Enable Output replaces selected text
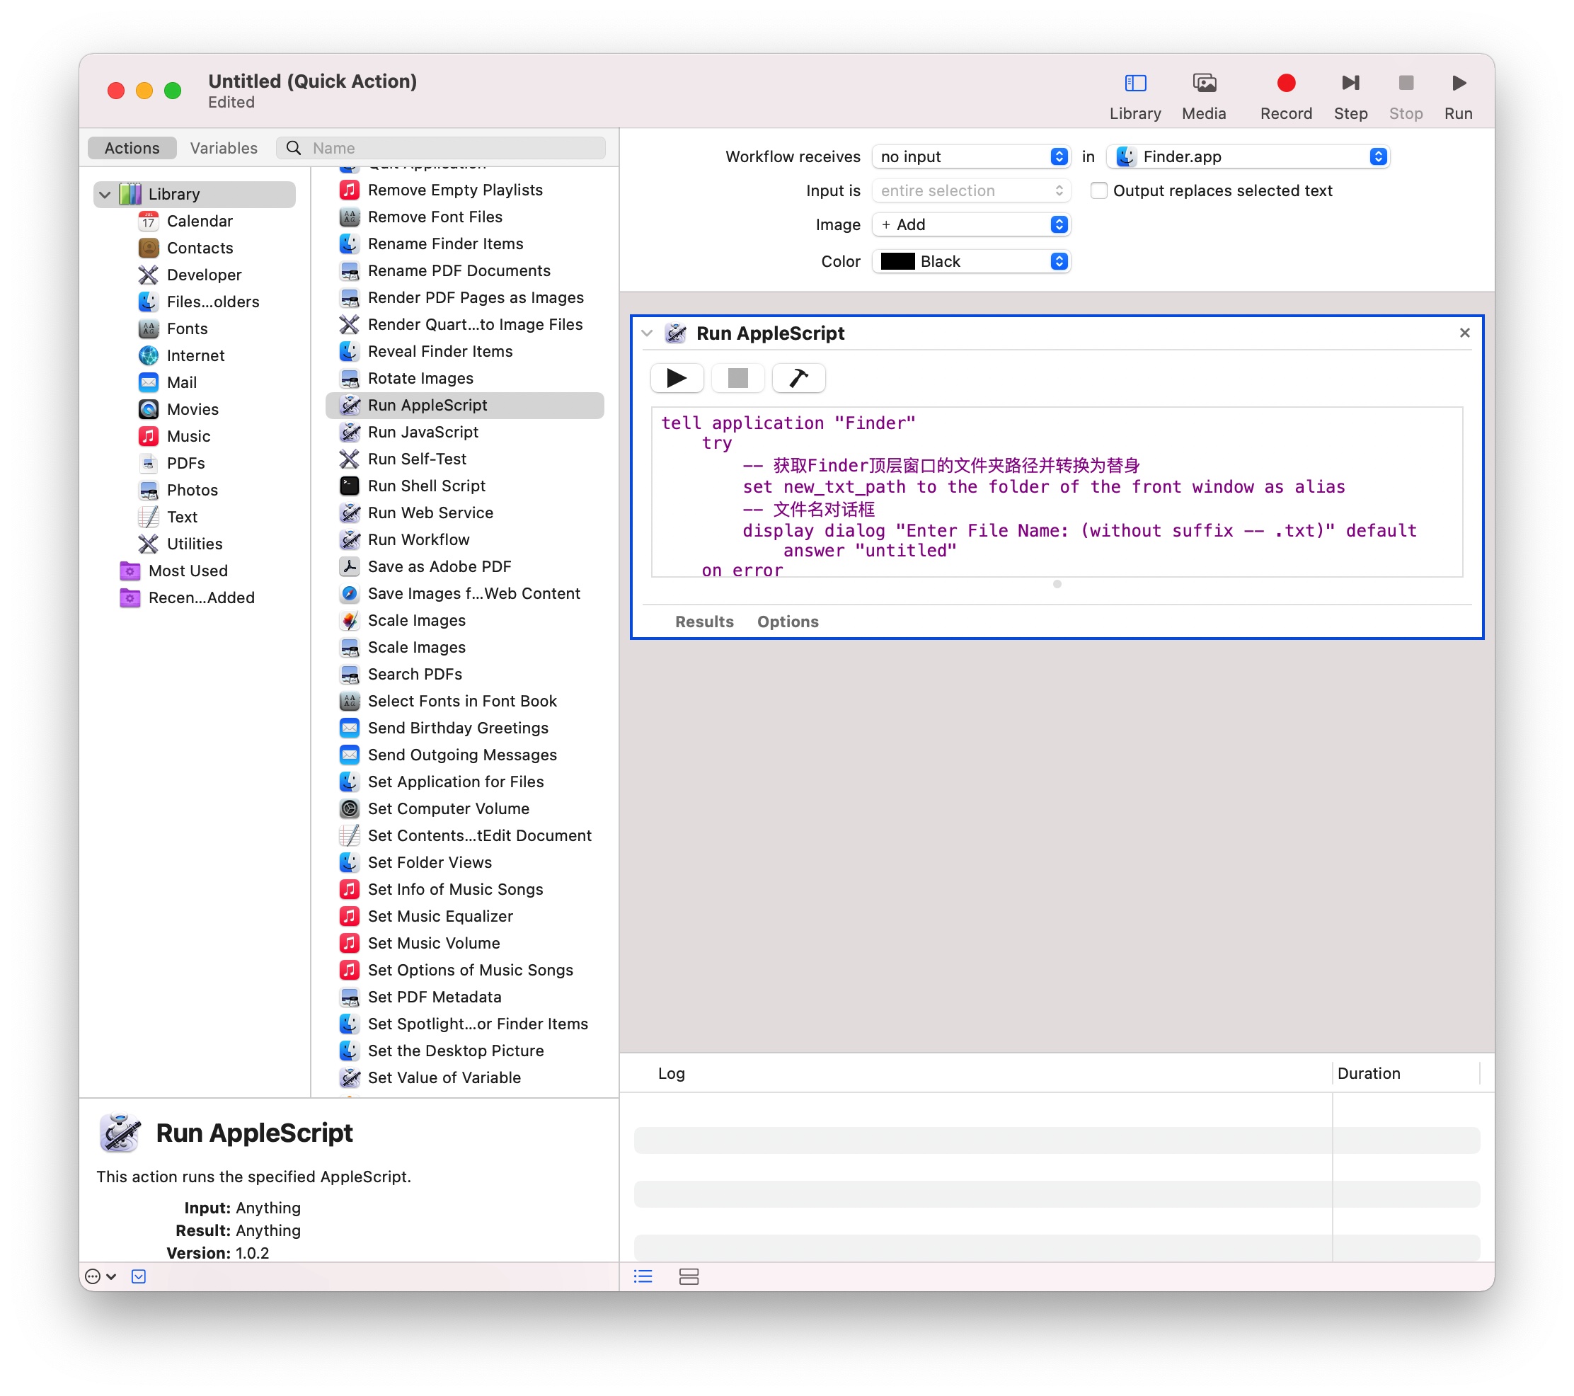 click(x=1098, y=190)
